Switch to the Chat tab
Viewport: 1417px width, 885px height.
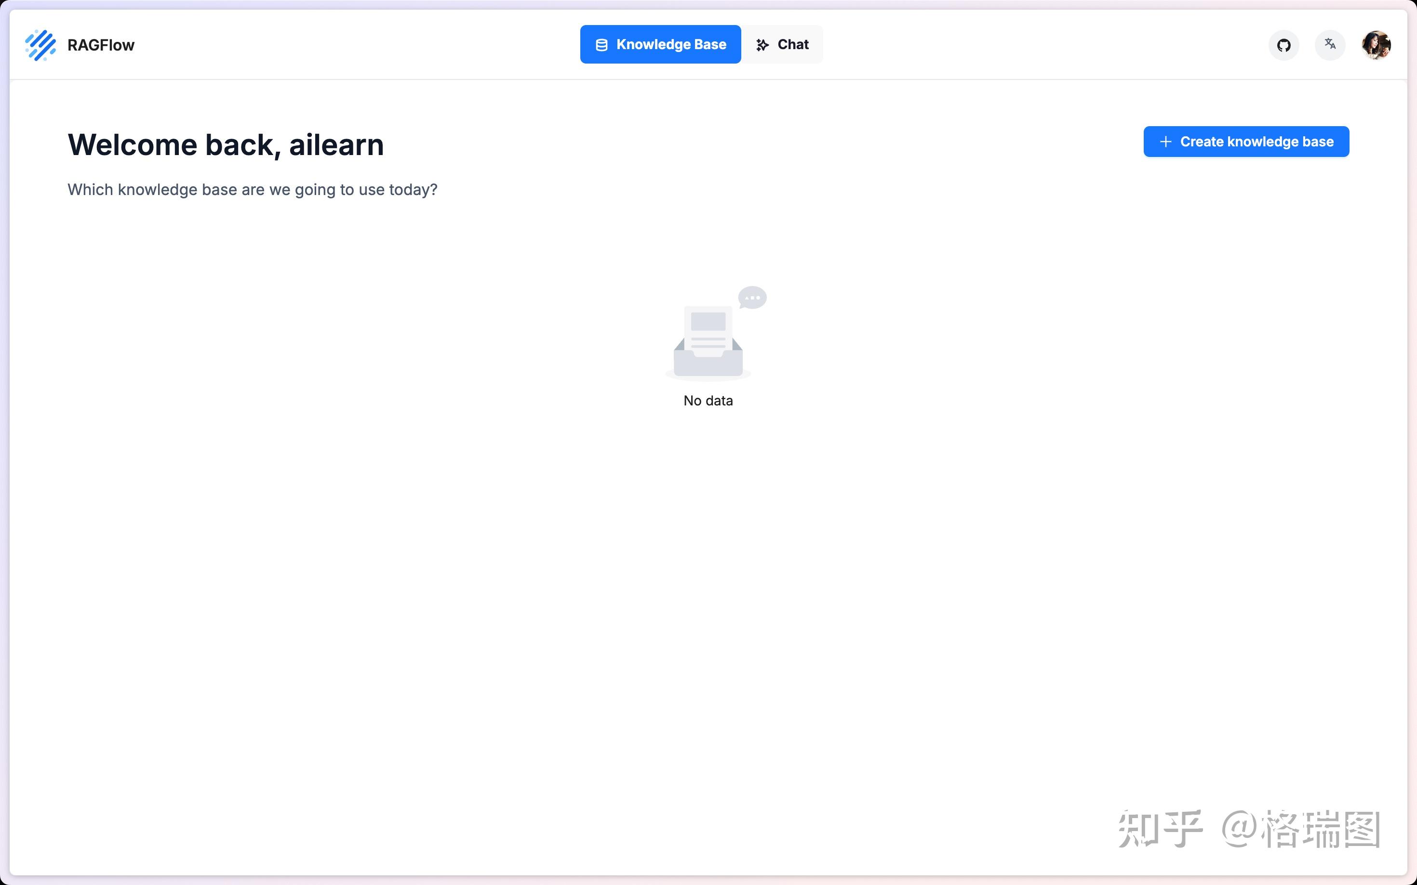(x=782, y=44)
